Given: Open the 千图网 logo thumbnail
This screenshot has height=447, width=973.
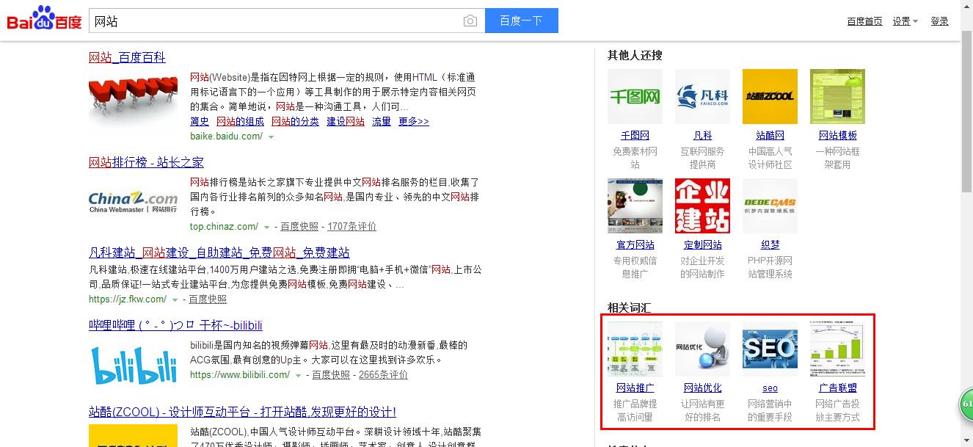Looking at the screenshot, I should tap(635, 96).
